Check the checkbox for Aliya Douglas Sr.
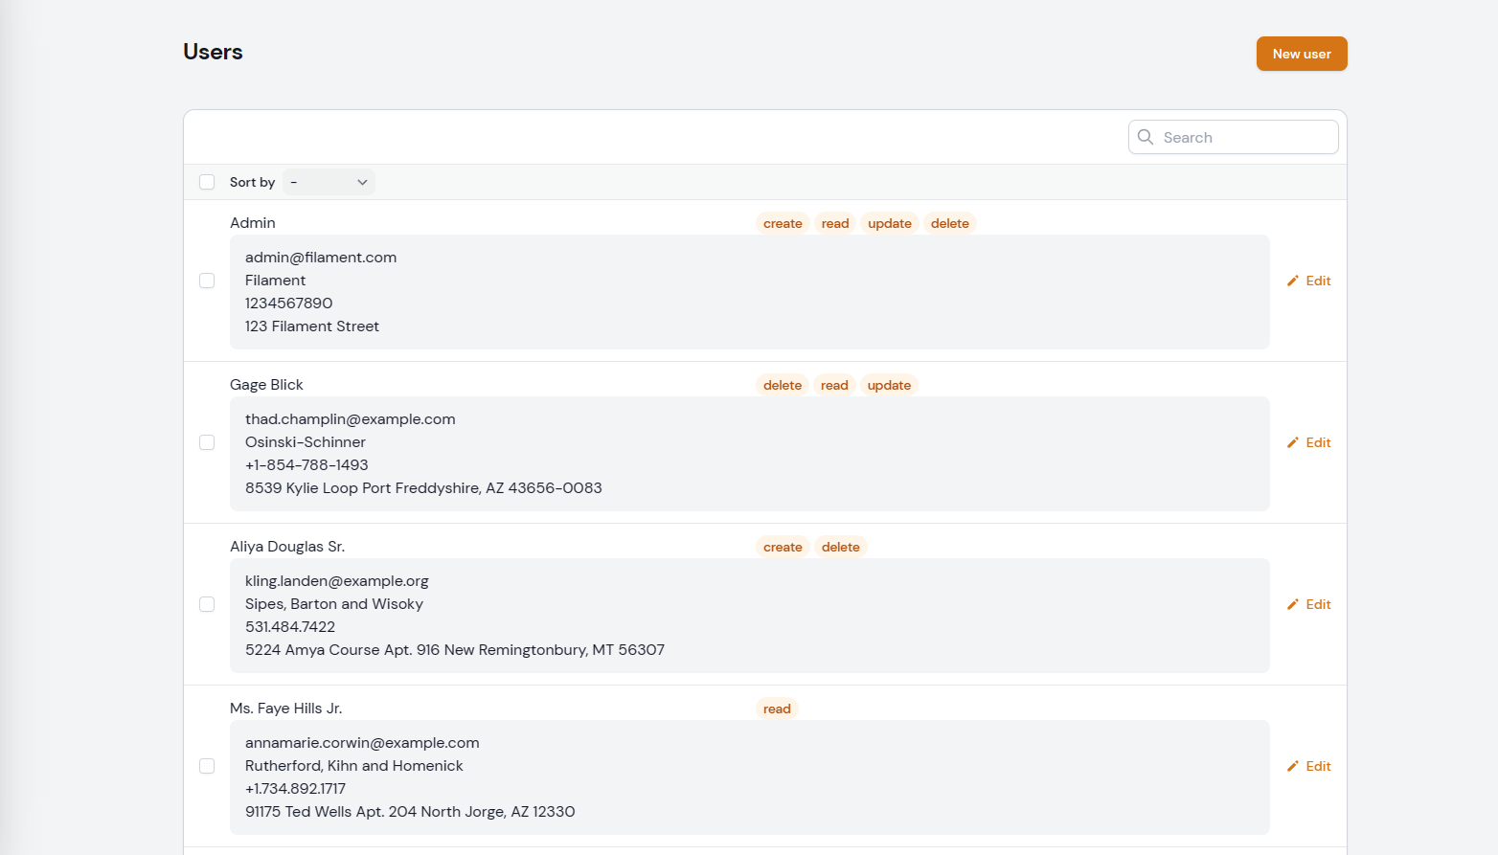The width and height of the screenshot is (1498, 855). (x=207, y=604)
